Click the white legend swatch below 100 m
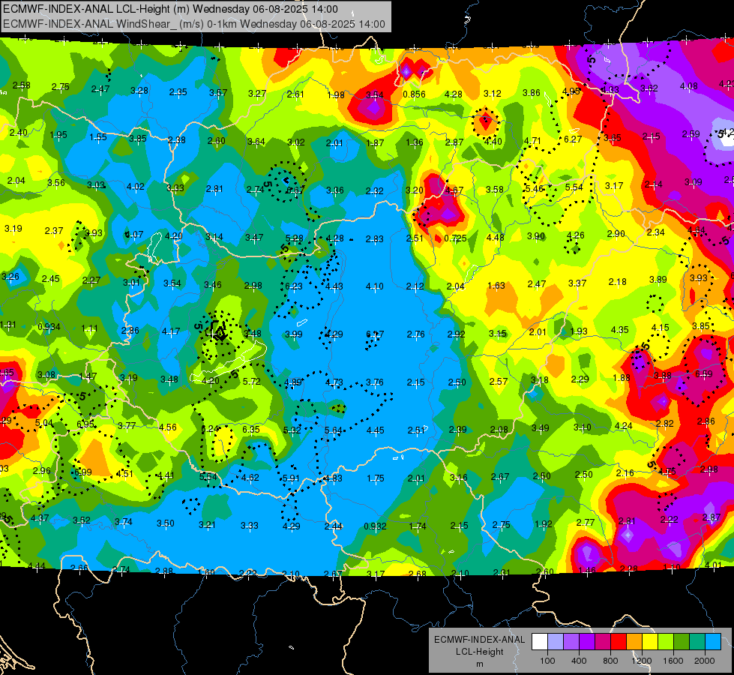The image size is (734, 675). pos(540,642)
